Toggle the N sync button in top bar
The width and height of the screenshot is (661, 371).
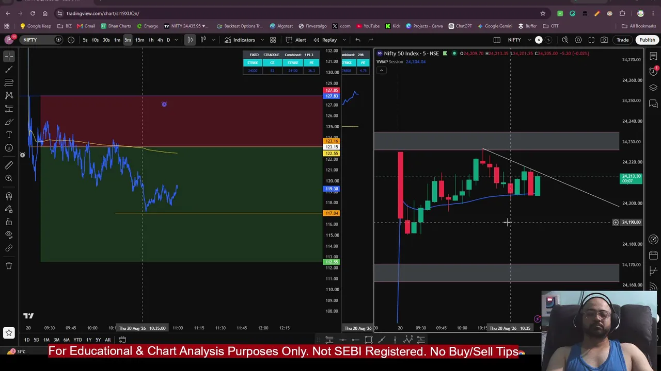coord(539,40)
